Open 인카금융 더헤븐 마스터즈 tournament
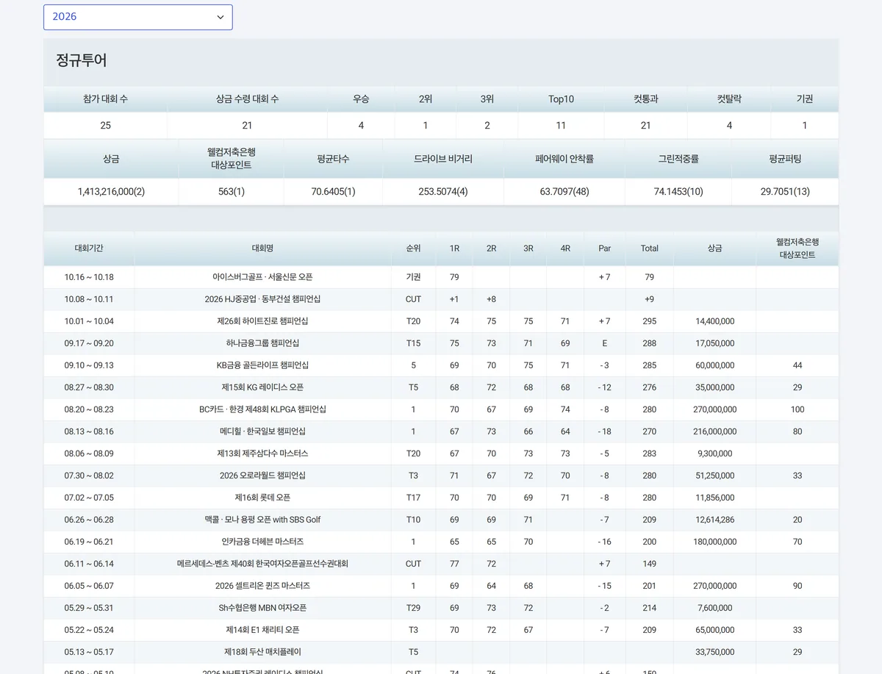The image size is (882, 674). (x=262, y=542)
